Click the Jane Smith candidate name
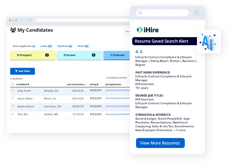The image size is (230, 164). click(x=24, y=91)
